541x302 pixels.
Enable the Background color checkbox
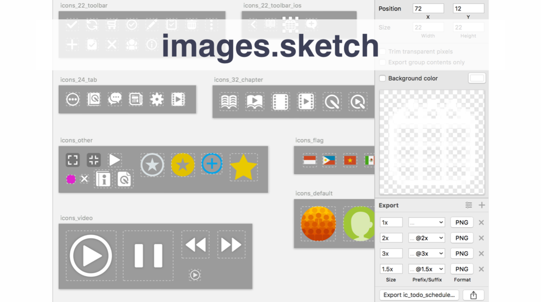pos(383,79)
